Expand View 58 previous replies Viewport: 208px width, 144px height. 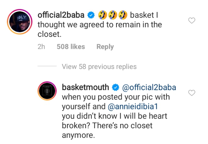[99, 66]
